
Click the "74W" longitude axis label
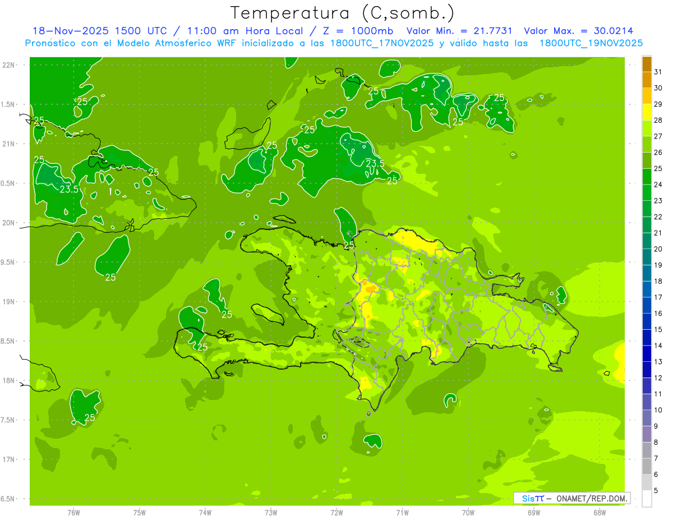click(205, 512)
